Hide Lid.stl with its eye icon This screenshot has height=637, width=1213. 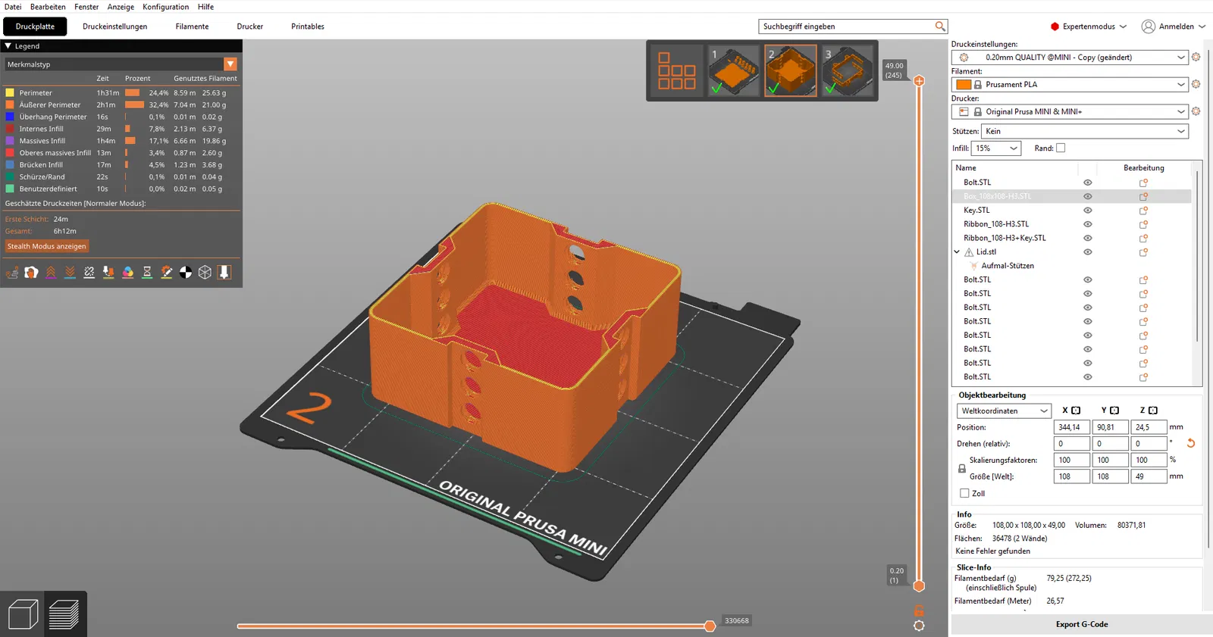pos(1087,252)
